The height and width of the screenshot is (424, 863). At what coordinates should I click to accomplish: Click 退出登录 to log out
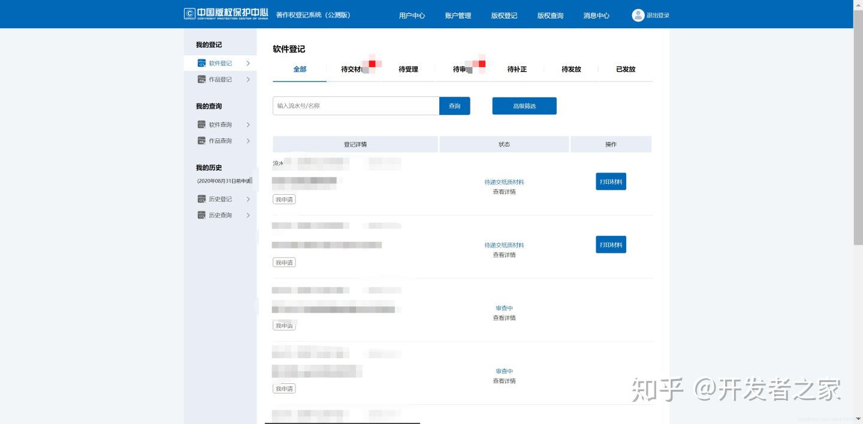658,16
